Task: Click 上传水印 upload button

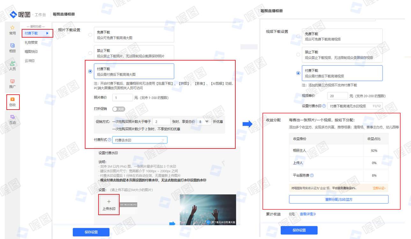Action: pyautogui.click(x=109, y=205)
